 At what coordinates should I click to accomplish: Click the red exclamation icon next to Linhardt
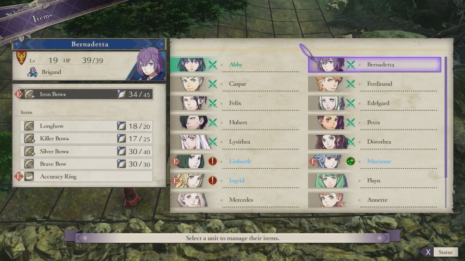coord(212,161)
